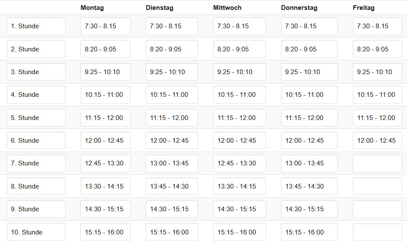Click the Freitag 12:00 - 12:45 field

[x=377, y=141]
